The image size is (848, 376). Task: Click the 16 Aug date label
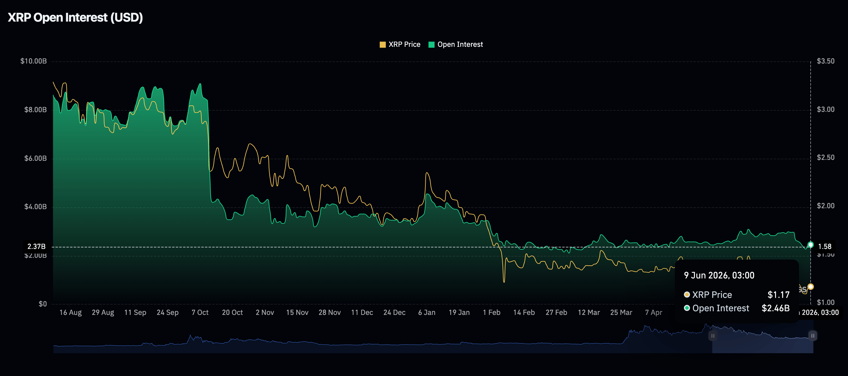pyautogui.click(x=70, y=312)
